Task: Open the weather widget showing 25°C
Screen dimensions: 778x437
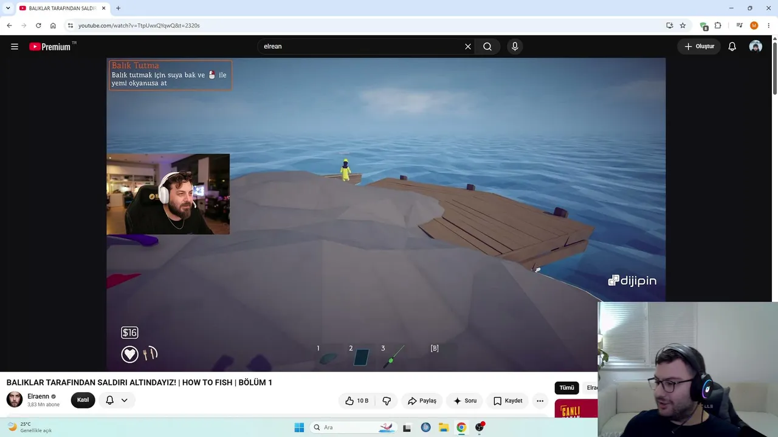Action: [x=29, y=427]
